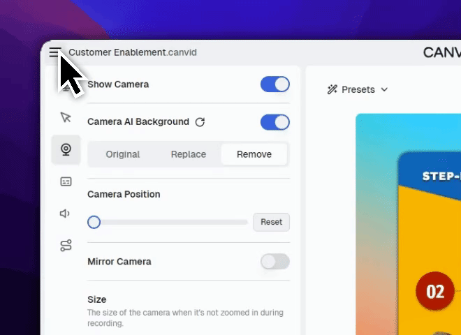Screen dimensions: 461x335
Task: Open the audio settings speaker icon
Action: [x=66, y=214]
